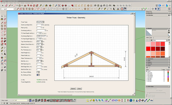Pick the Pie tool in second toolbar row
This screenshot has width=172, height=105.
tap(44, 9)
